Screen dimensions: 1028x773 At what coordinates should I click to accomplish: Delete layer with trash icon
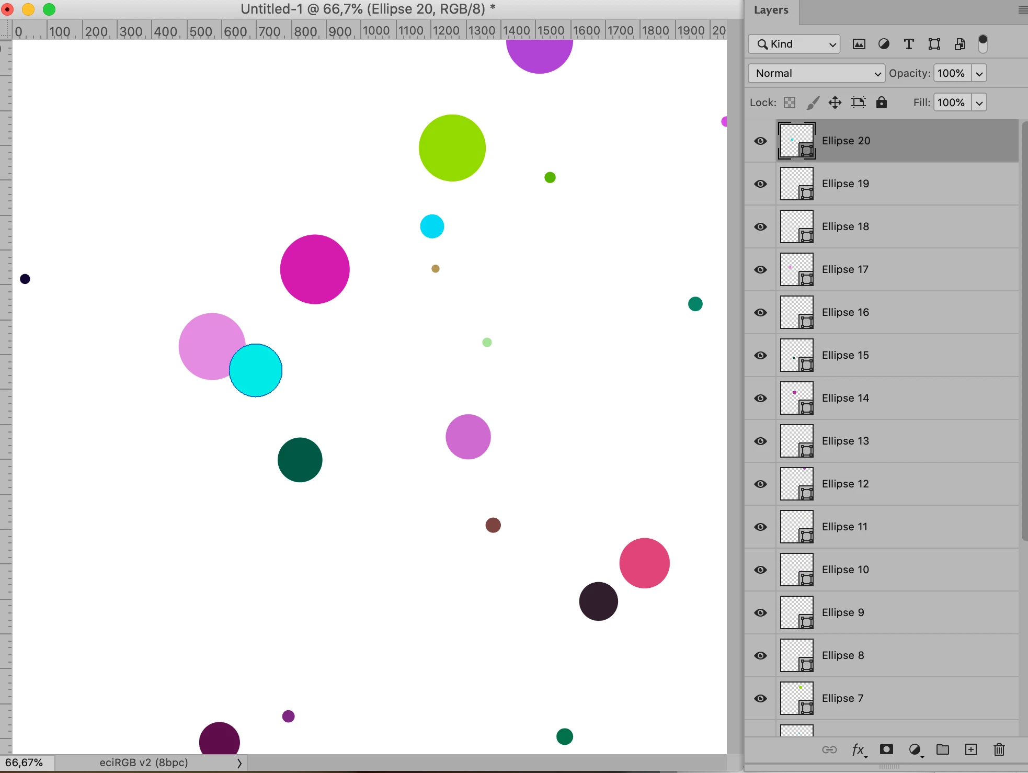[x=999, y=749]
